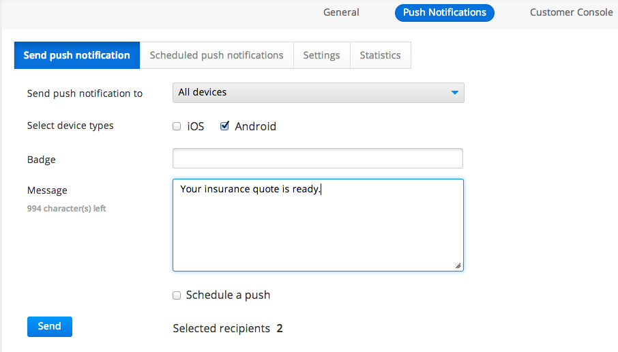Uncheck the Android checkbox
The width and height of the screenshot is (618, 352).
(224, 126)
